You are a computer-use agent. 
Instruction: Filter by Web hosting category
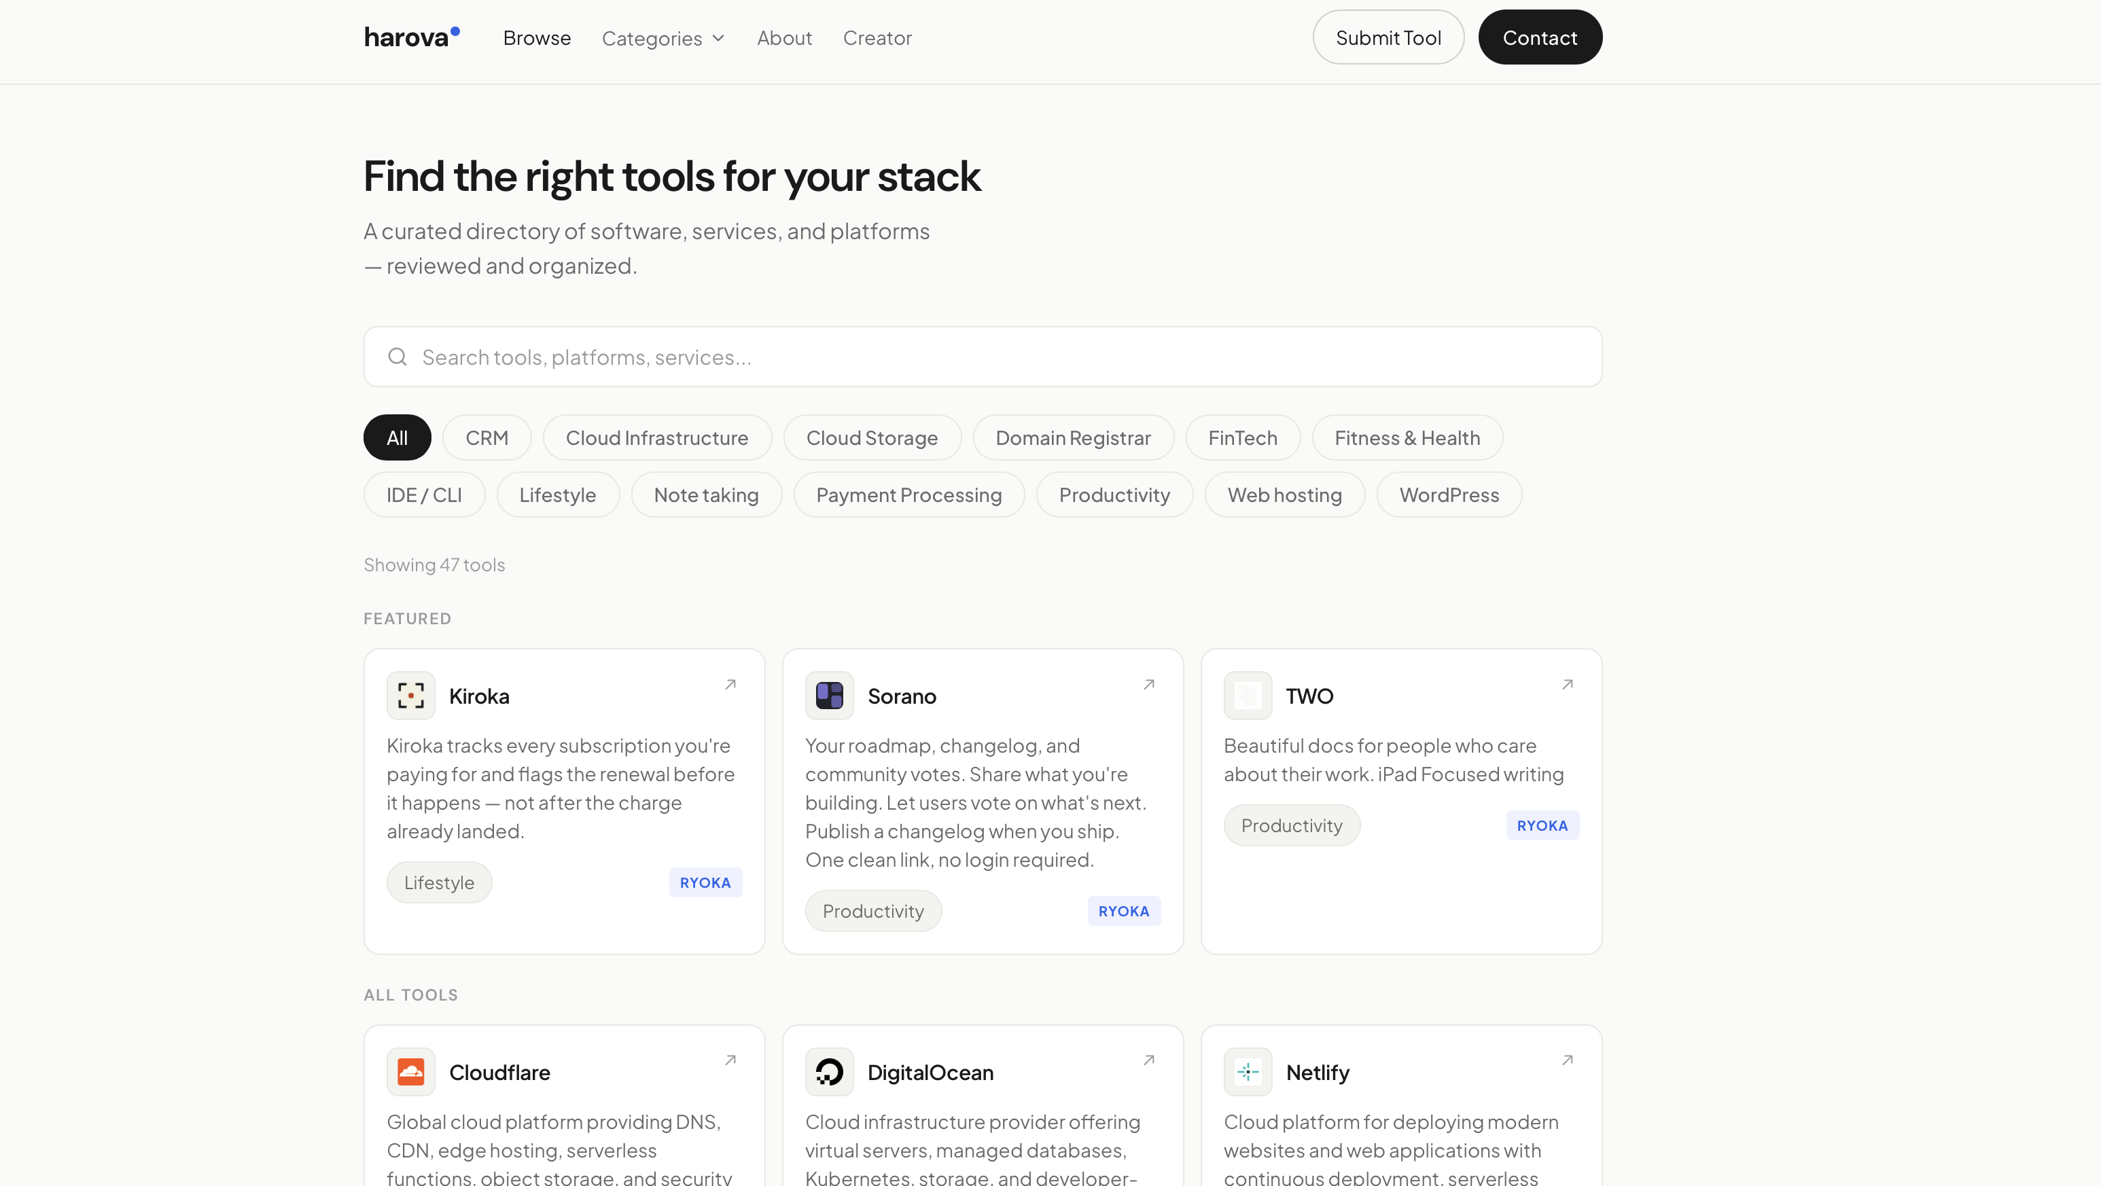(x=1284, y=495)
